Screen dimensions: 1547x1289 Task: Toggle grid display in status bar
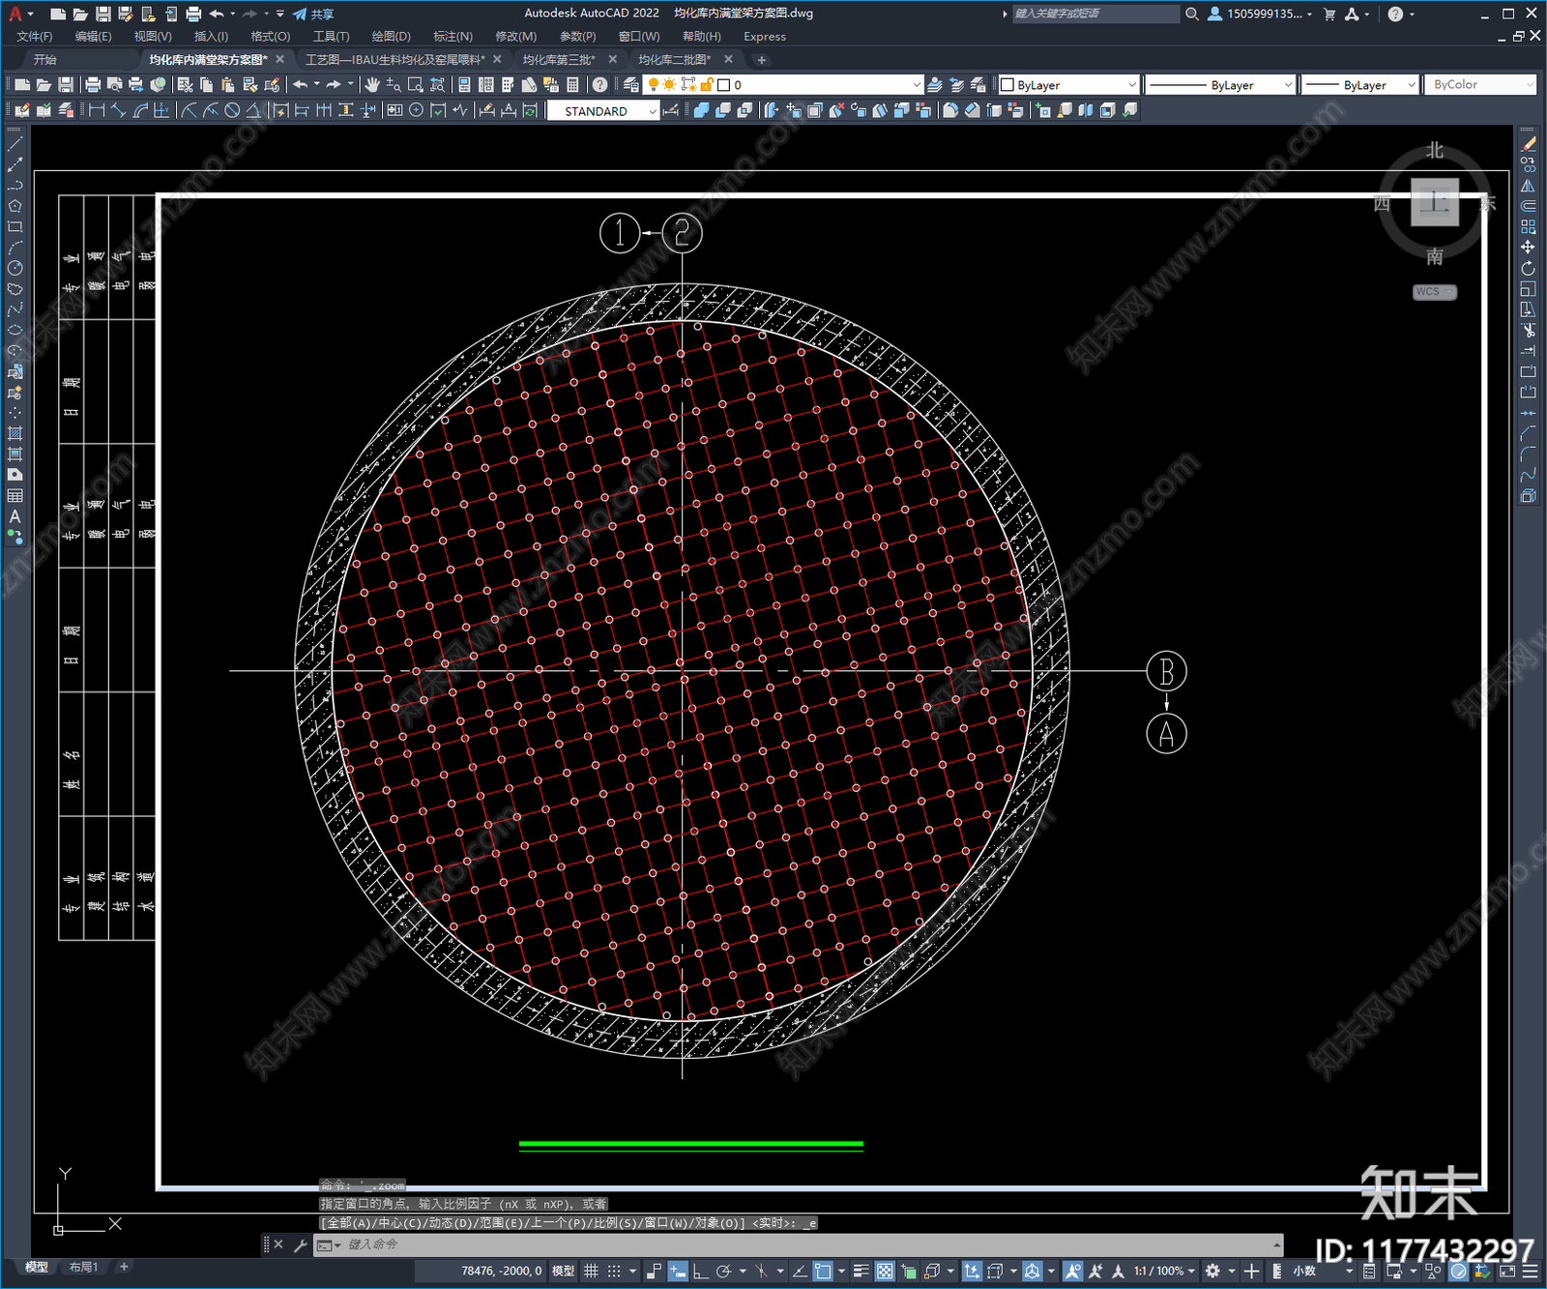[x=591, y=1271]
